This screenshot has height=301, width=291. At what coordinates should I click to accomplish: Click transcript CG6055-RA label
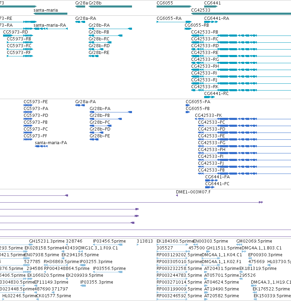(x=169, y=18)
